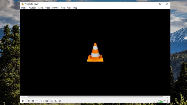Click the playback seek bar
Screen dimensions: 187x105
point(95,97)
